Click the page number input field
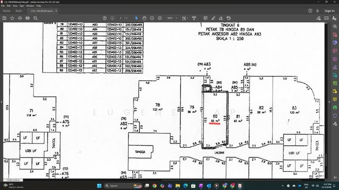Viewport: 339px width, 190px height. click(x=121, y=18)
